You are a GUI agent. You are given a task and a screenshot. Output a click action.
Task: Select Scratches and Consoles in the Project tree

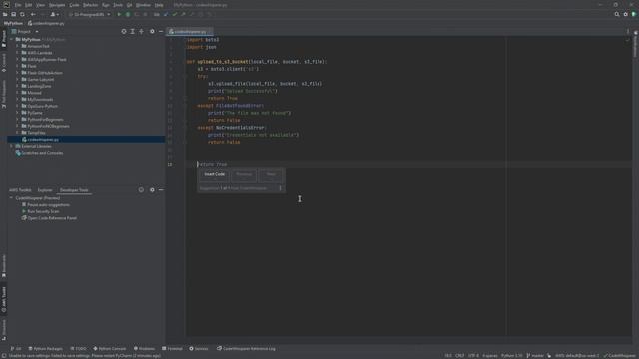[x=40, y=153]
